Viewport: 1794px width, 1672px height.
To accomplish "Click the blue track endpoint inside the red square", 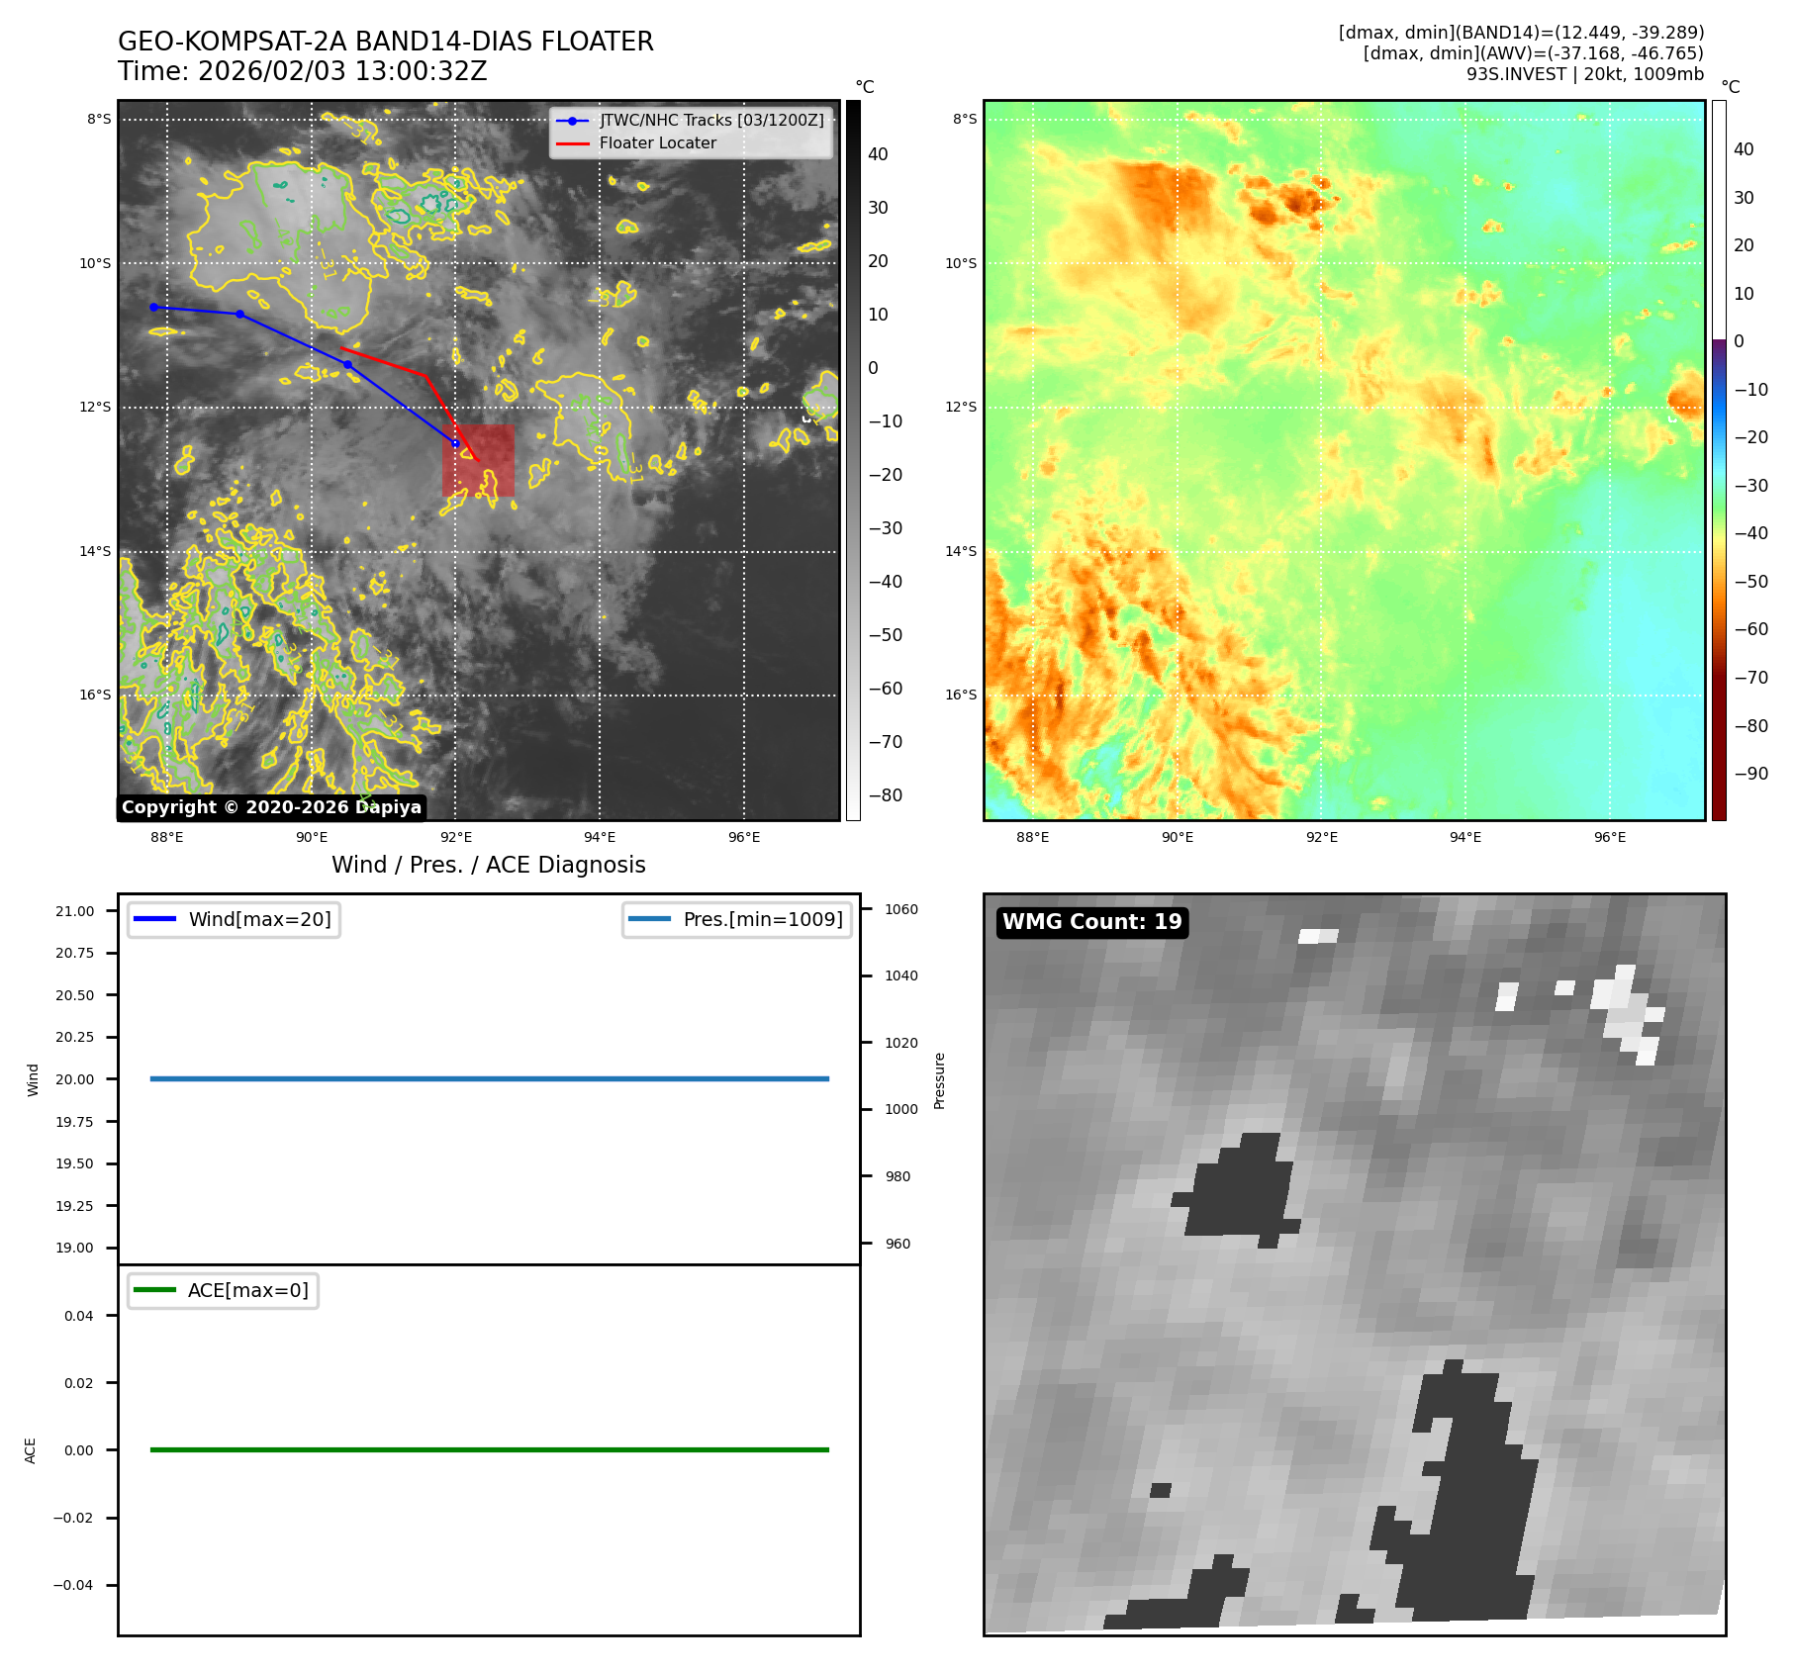I will point(455,443).
